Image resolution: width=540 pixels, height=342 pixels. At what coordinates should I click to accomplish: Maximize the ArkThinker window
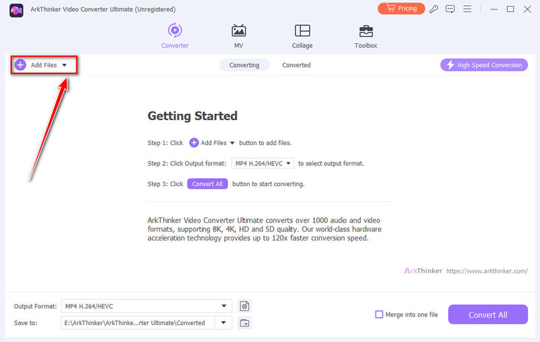[510, 9]
